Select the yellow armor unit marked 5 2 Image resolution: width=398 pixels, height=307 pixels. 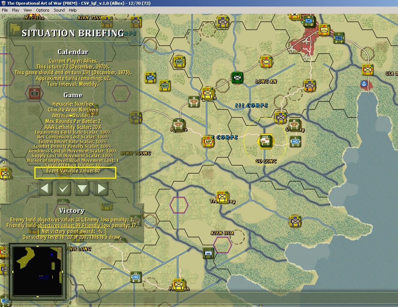(x=266, y=62)
